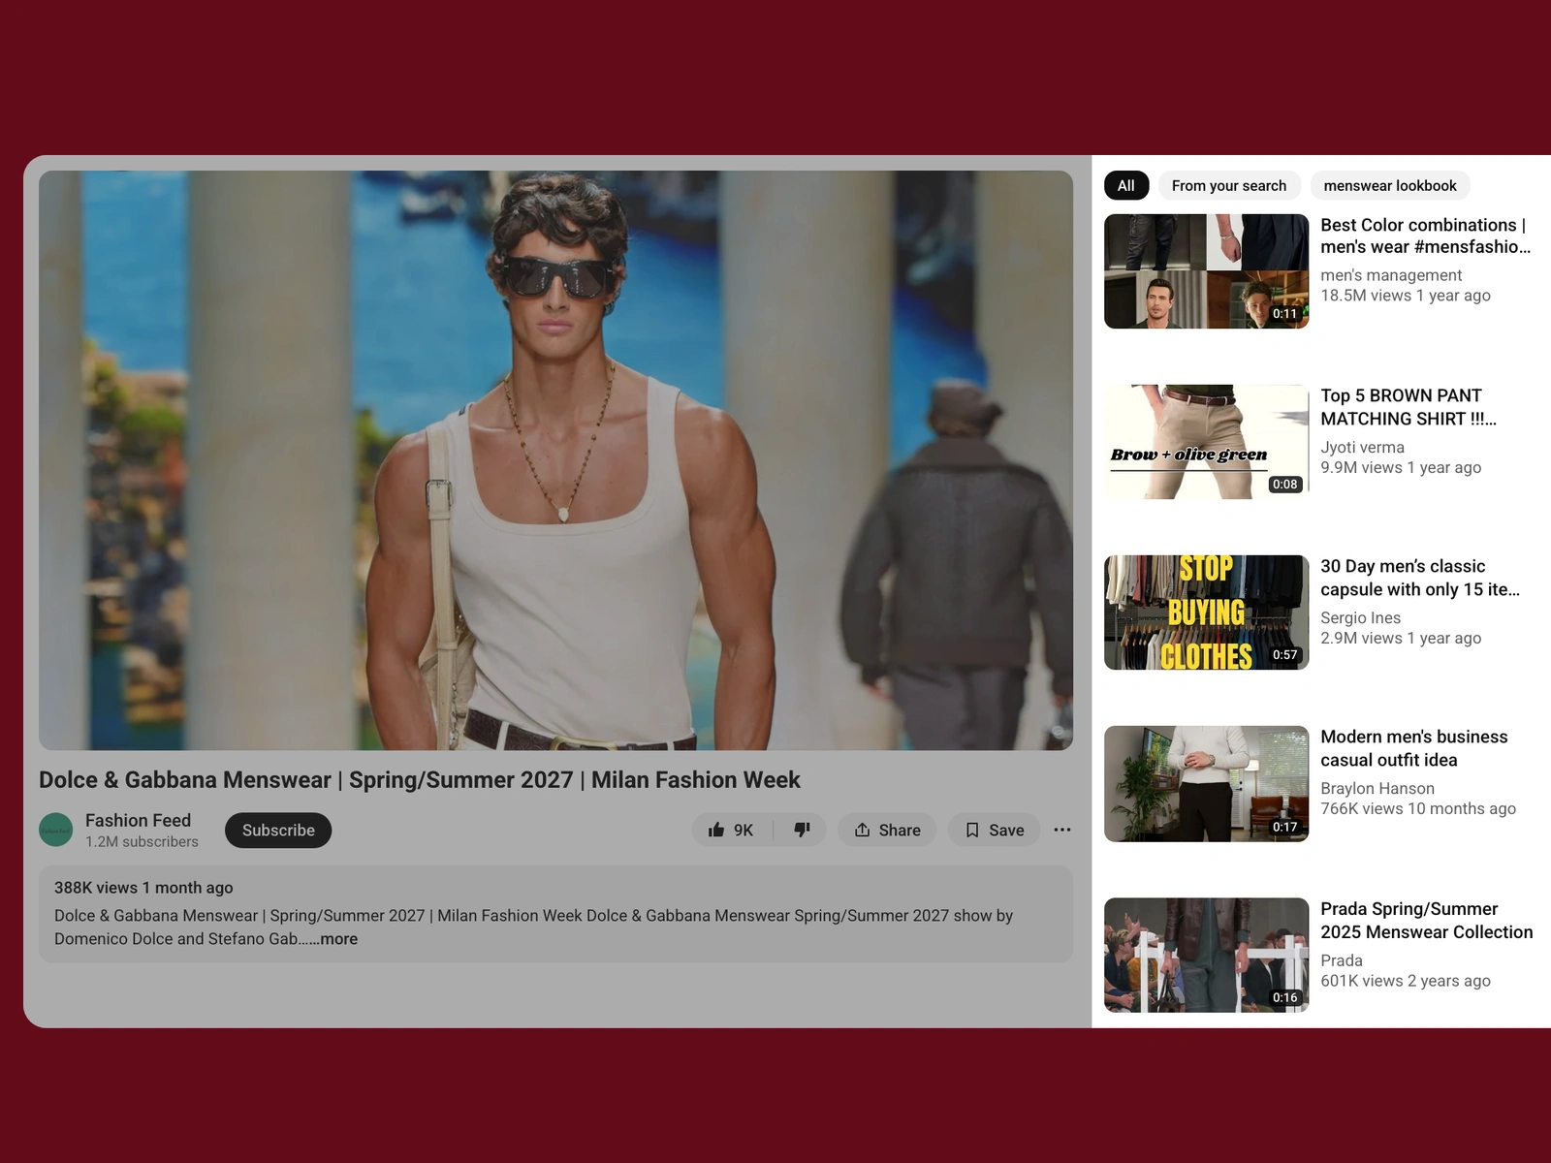Click '2.9M views 1 year ago' text

[x=1401, y=638]
